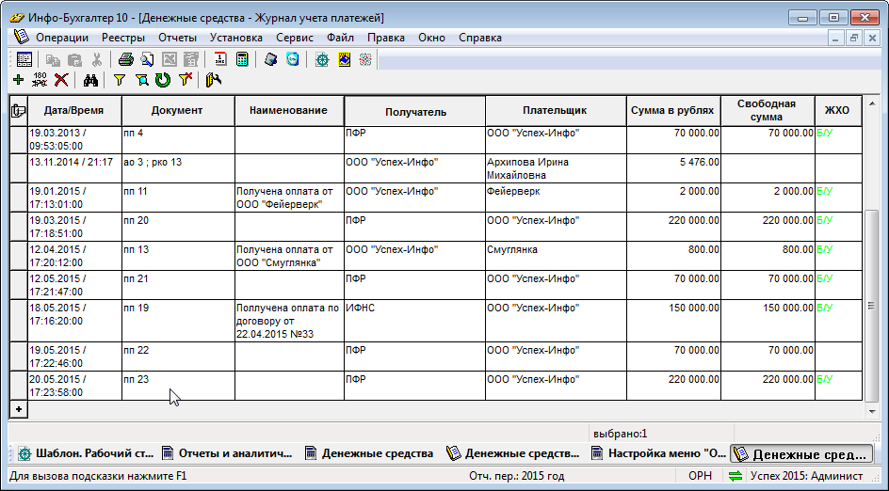
Task: Click the greyed chart icon in toolbar
Action: [x=170, y=59]
